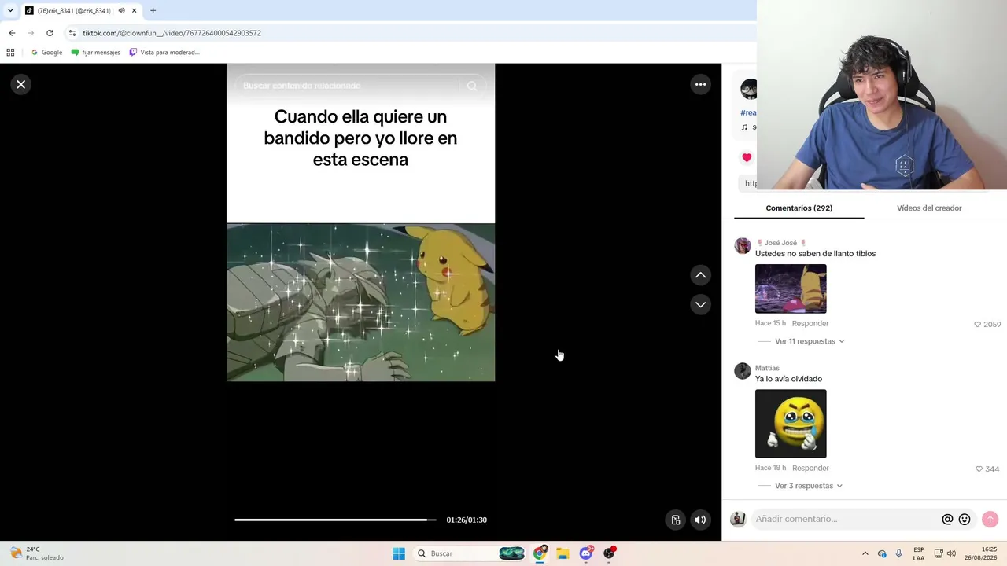This screenshot has height=566, width=1007.
Task: Select the '(76)cris_8341' browser tab
Action: [76, 11]
